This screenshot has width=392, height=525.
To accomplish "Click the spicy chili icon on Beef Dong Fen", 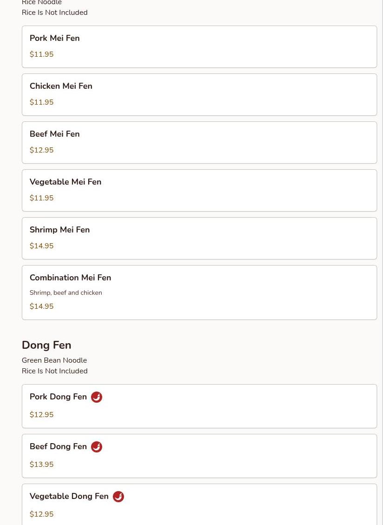I will pos(97,447).
